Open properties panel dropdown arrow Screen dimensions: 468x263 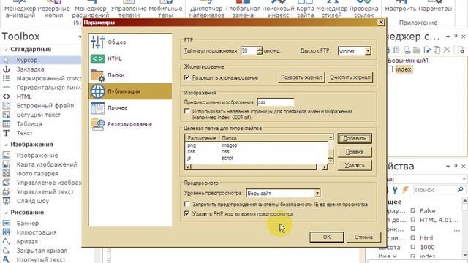(448, 167)
